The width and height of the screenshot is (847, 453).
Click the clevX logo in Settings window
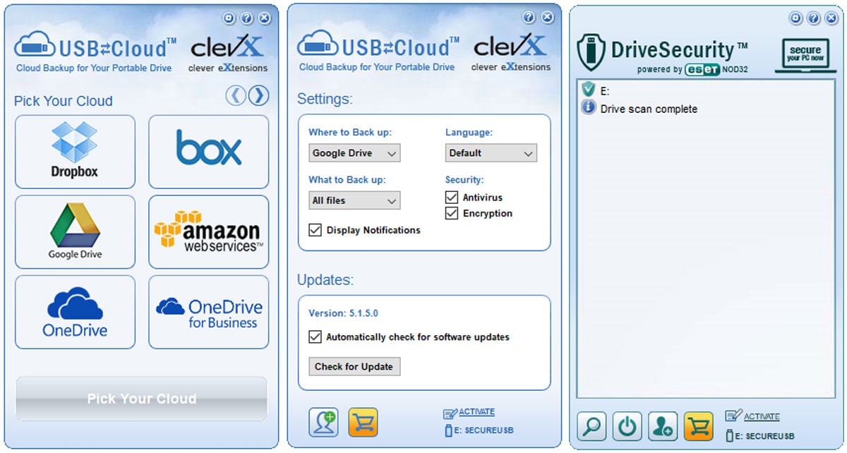pyautogui.click(x=511, y=54)
